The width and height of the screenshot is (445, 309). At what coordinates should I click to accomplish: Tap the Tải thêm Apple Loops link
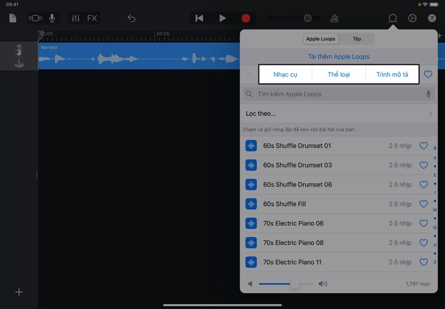pos(339,57)
